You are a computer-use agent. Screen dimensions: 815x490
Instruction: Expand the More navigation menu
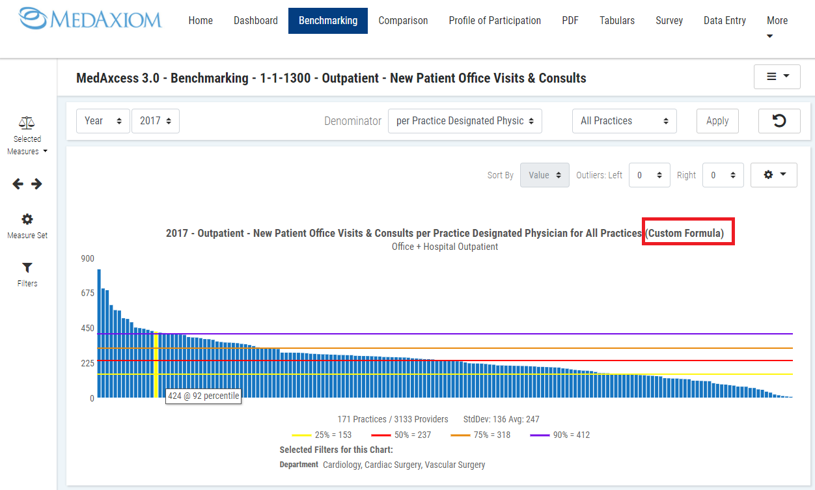pos(777,26)
